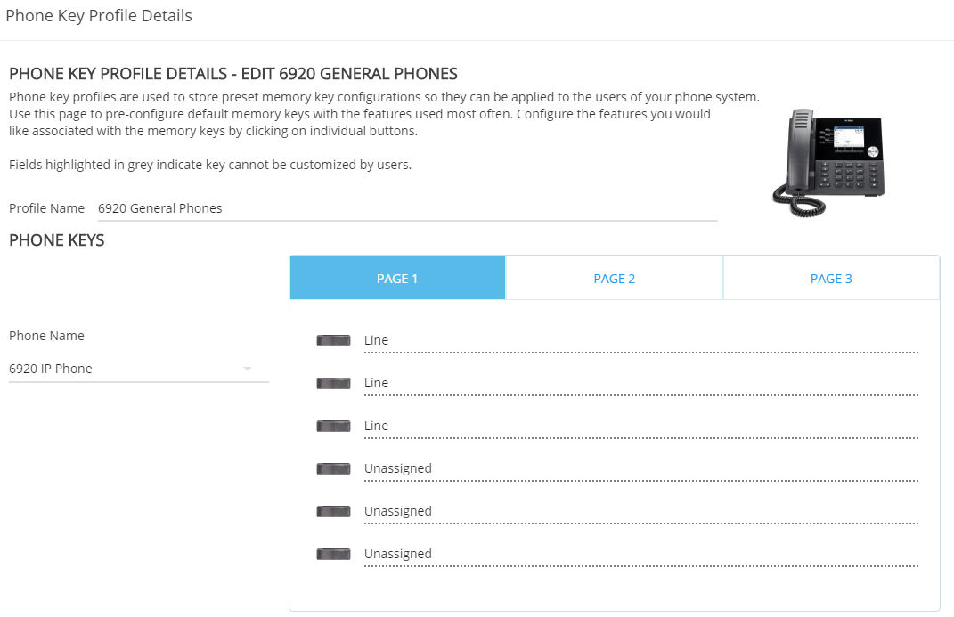Click the second Line key button icon
The image size is (954, 617).
click(333, 383)
